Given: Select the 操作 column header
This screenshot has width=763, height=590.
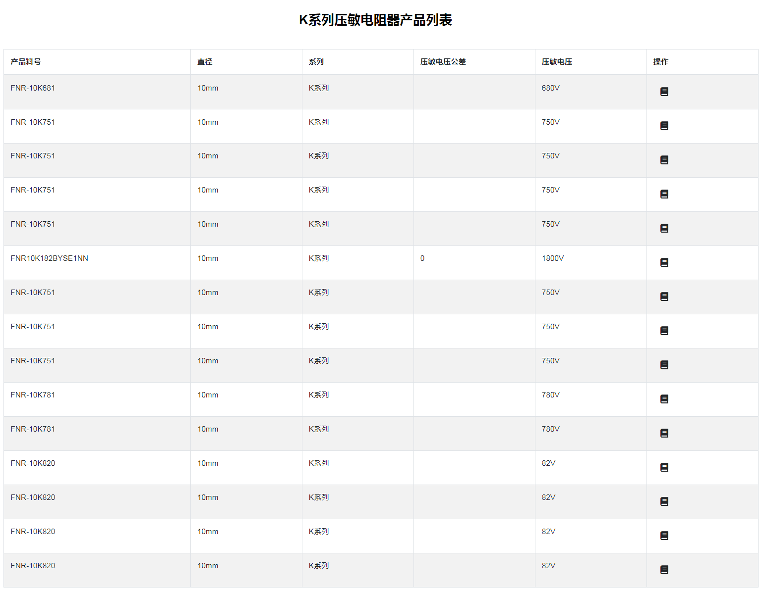Looking at the screenshot, I should [660, 62].
